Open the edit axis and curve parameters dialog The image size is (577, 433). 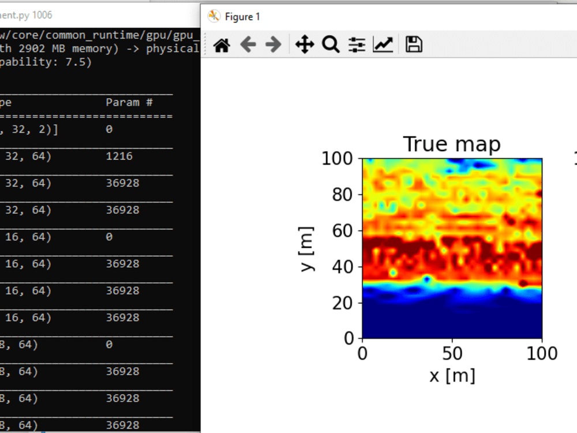tap(383, 43)
